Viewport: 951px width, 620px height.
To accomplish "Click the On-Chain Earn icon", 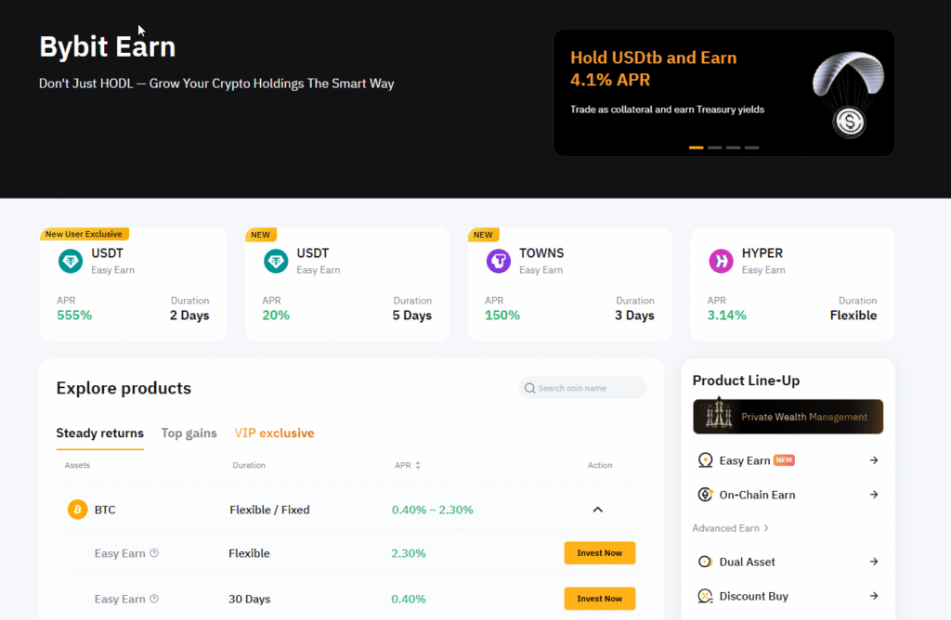I will click(705, 495).
